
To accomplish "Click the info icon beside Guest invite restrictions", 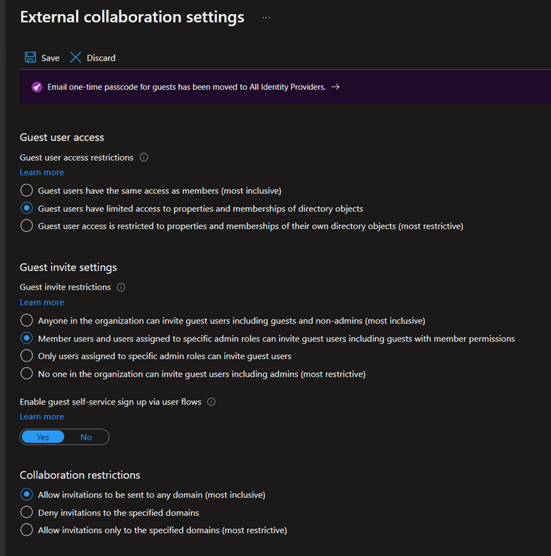I will [x=121, y=287].
